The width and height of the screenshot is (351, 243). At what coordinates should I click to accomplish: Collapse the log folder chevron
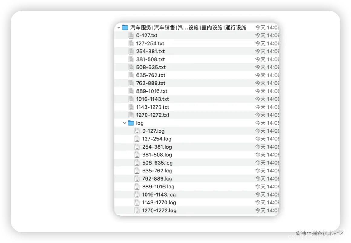pyautogui.click(x=125, y=123)
